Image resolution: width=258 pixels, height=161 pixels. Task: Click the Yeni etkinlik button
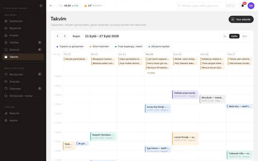[241, 19]
